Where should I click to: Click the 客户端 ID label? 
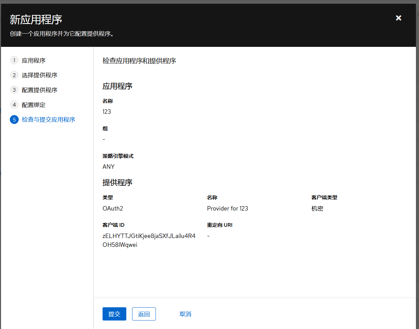[113, 225]
